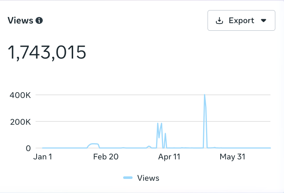The image size is (284, 193).
Task: Click the May 31 date label
Action: coord(233,157)
